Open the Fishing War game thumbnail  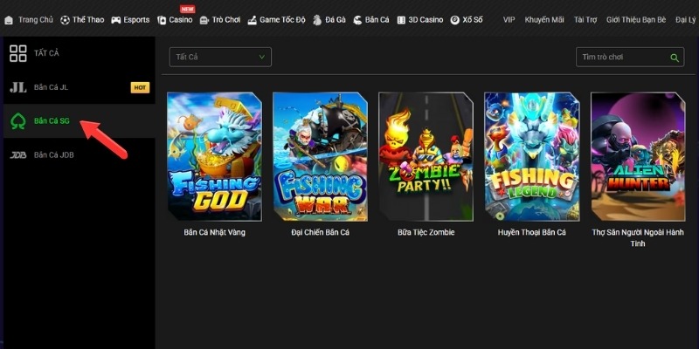pos(320,157)
